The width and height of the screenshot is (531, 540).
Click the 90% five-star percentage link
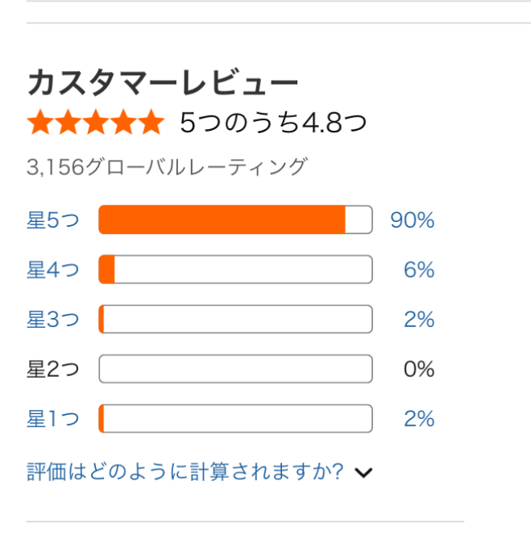click(412, 220)
